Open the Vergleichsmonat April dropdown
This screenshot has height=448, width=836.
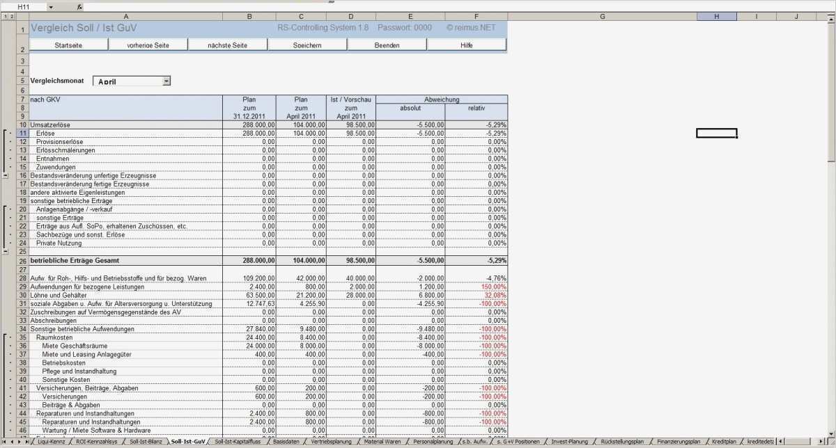[167, 80]
